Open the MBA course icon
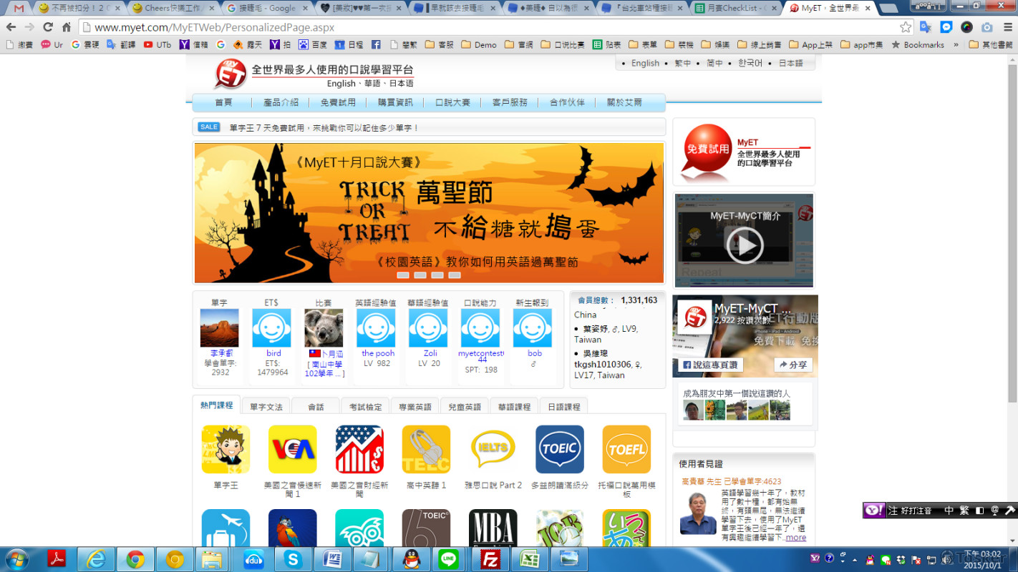 (493, 529)
